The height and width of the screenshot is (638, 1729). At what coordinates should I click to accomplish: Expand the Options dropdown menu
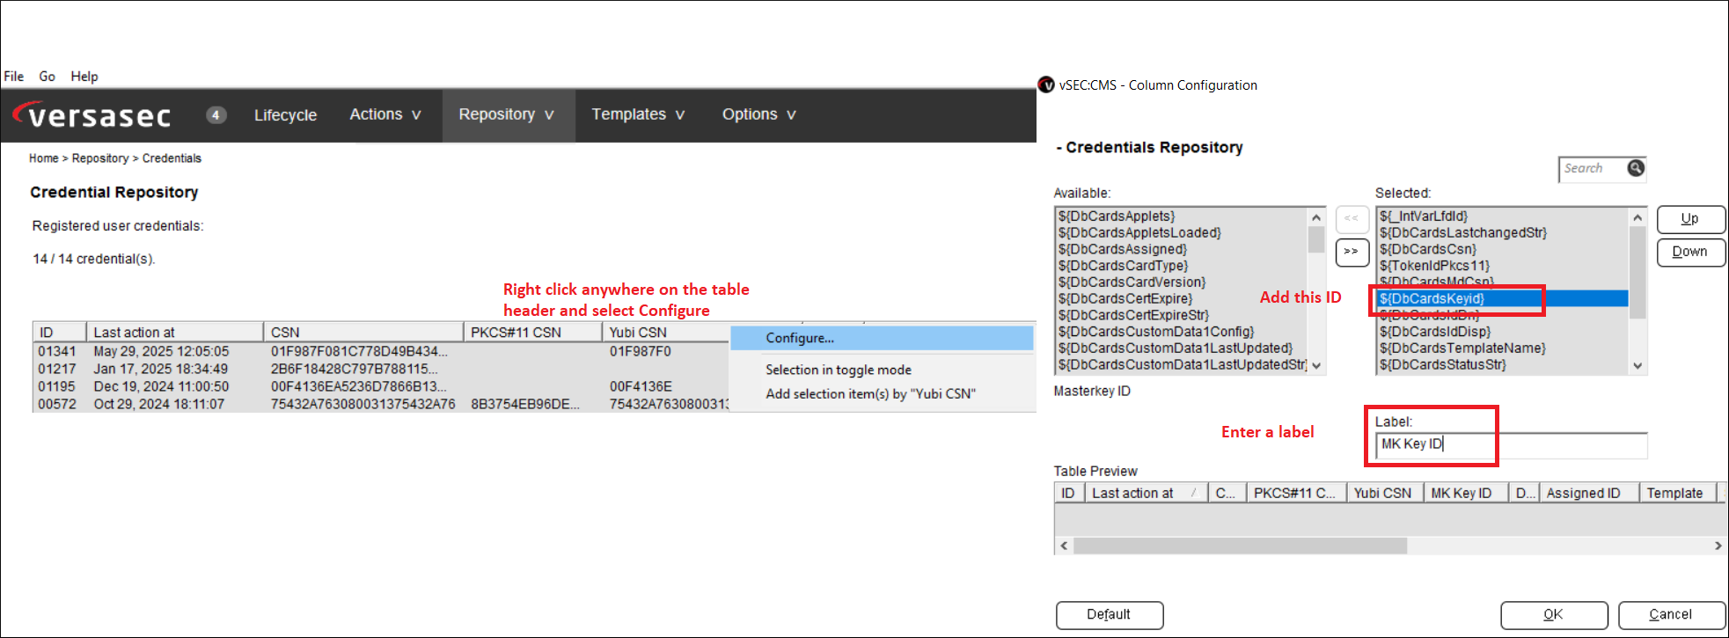(758, 114)
